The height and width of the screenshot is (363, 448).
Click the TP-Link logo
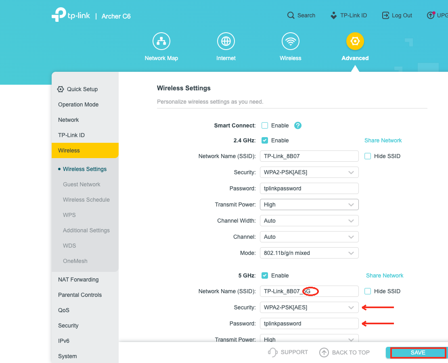pyautogui.click(x=71, y=15)
